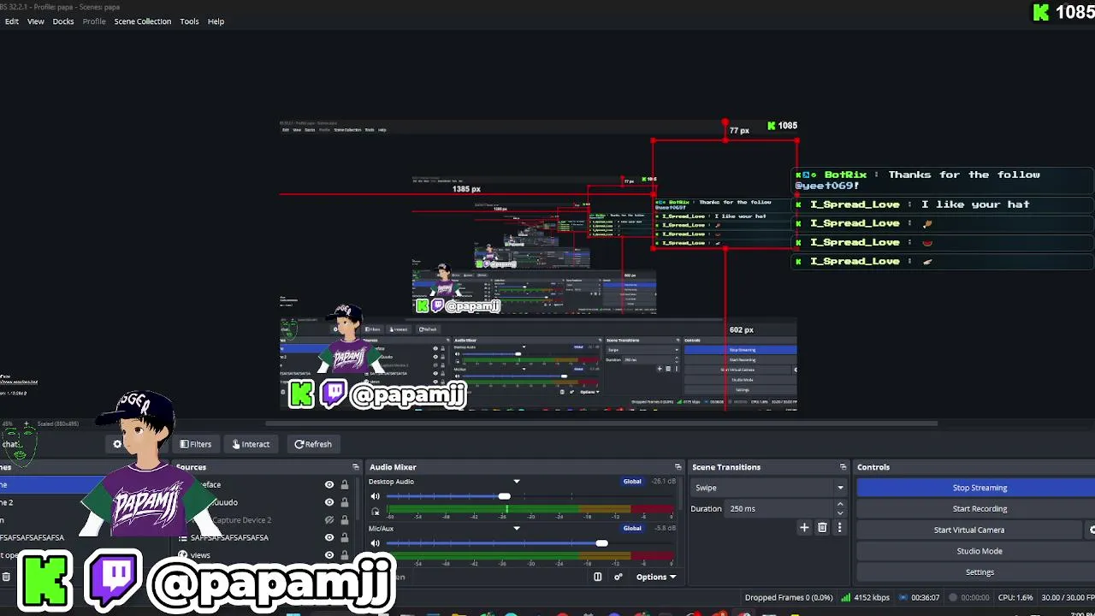The width and height of the screenshot is (1095, 616).
Task: Show the hidden Capture Device 2 source
Action: (329, 520)
